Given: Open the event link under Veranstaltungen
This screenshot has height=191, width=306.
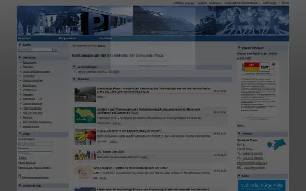Looking at the screenshot, I should click(x=98, y=72).
